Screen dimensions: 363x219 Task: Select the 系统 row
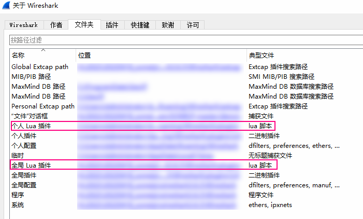pos(186,205)
